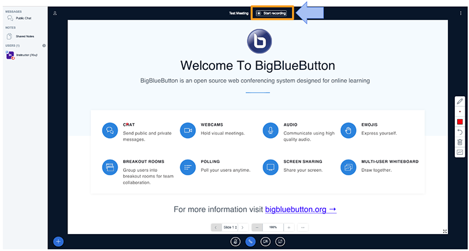The width and height of the screenshot is (469, 251).
Task: Leave audio with the phone button
Action: click(x=250, y=242)
